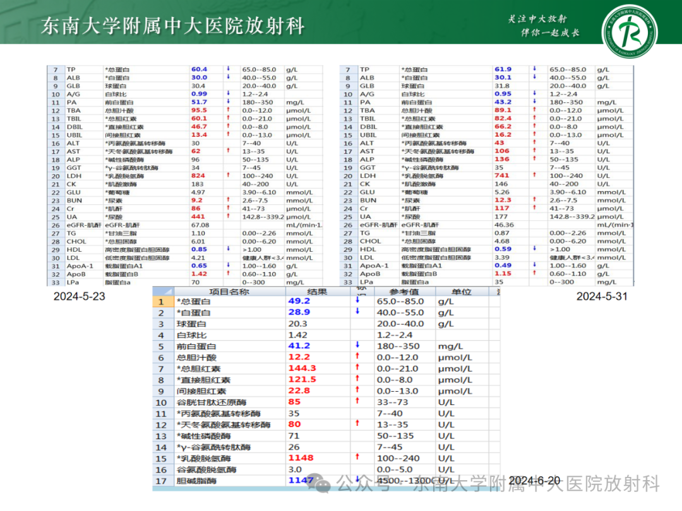Viewport: 682px width, 511px height.
Task: Select TBA value 89.1 in the 5-31 table
Action: 503,110
